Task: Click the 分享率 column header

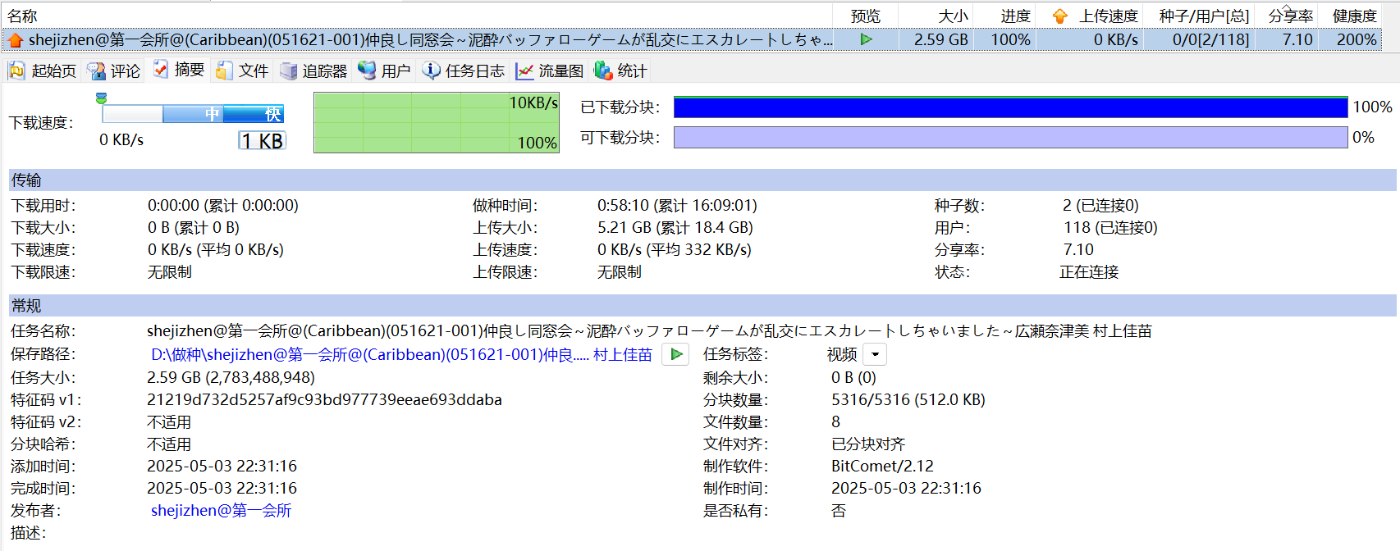Action: pyautogui.click(x=1290, y=16)
